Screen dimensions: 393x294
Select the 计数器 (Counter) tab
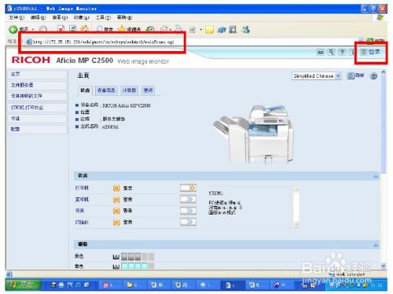[x=129, y=90]
